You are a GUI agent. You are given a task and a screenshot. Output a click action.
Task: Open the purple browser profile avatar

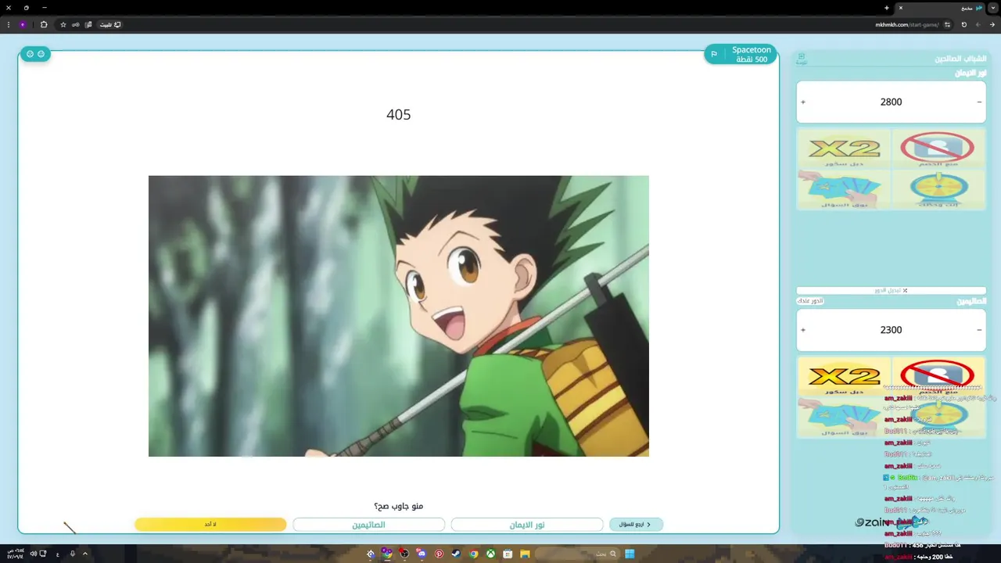[23, 24]
